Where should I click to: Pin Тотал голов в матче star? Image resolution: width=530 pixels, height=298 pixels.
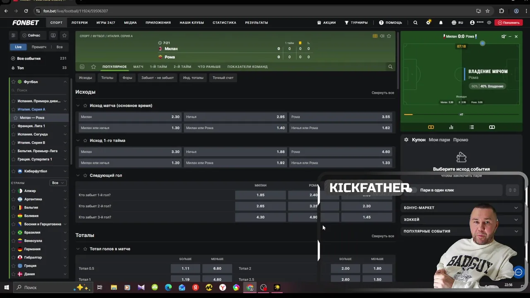coord(85,249)
